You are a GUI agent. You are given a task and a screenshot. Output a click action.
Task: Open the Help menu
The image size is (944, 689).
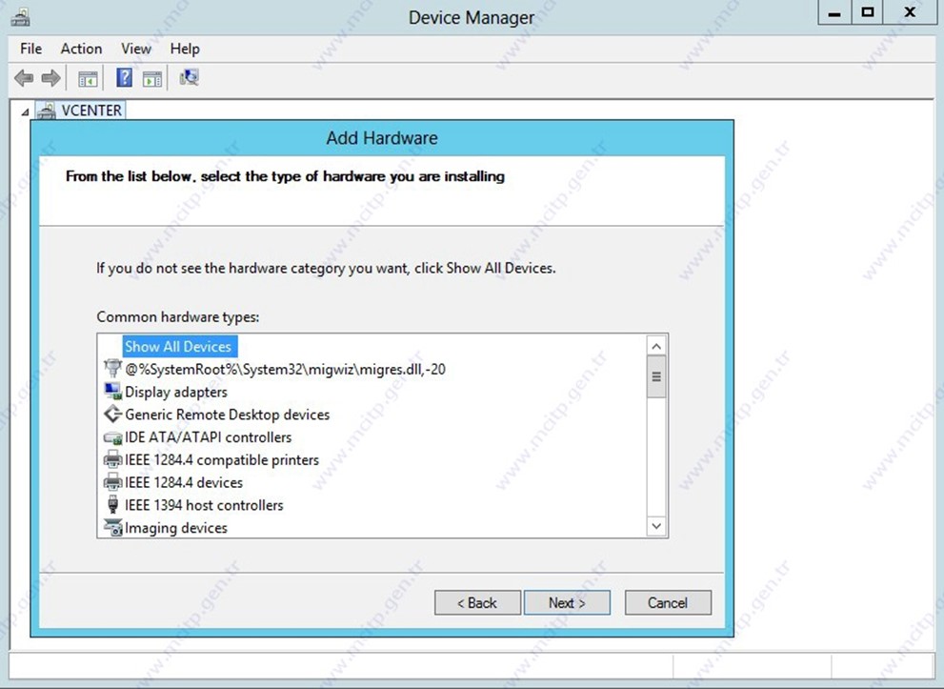coord(185,49)
